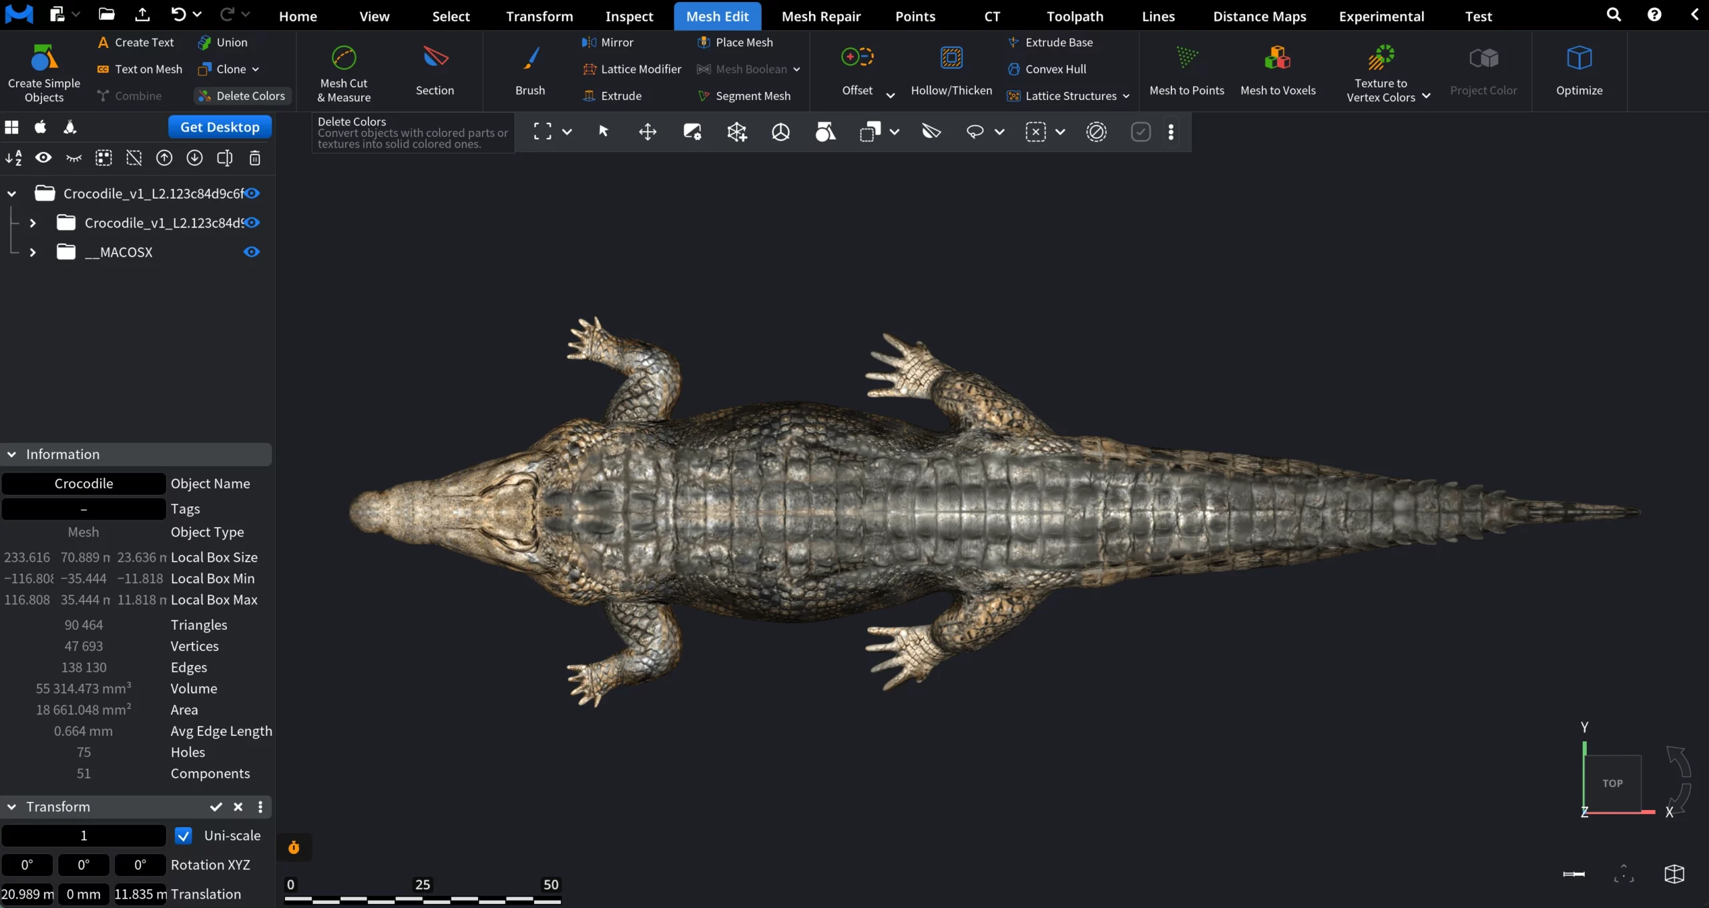Toggle the Uni-scale checkbox
Screen dimensions: 1709x908
tap(183, 835)
